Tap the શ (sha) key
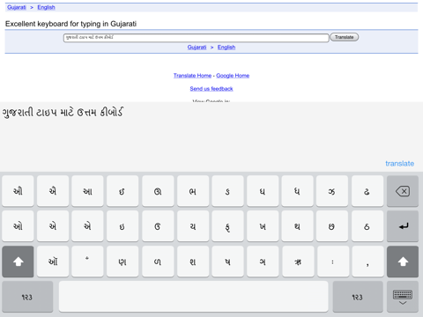The width and height of the screenshot is (423, 317). tap(193, 262)
